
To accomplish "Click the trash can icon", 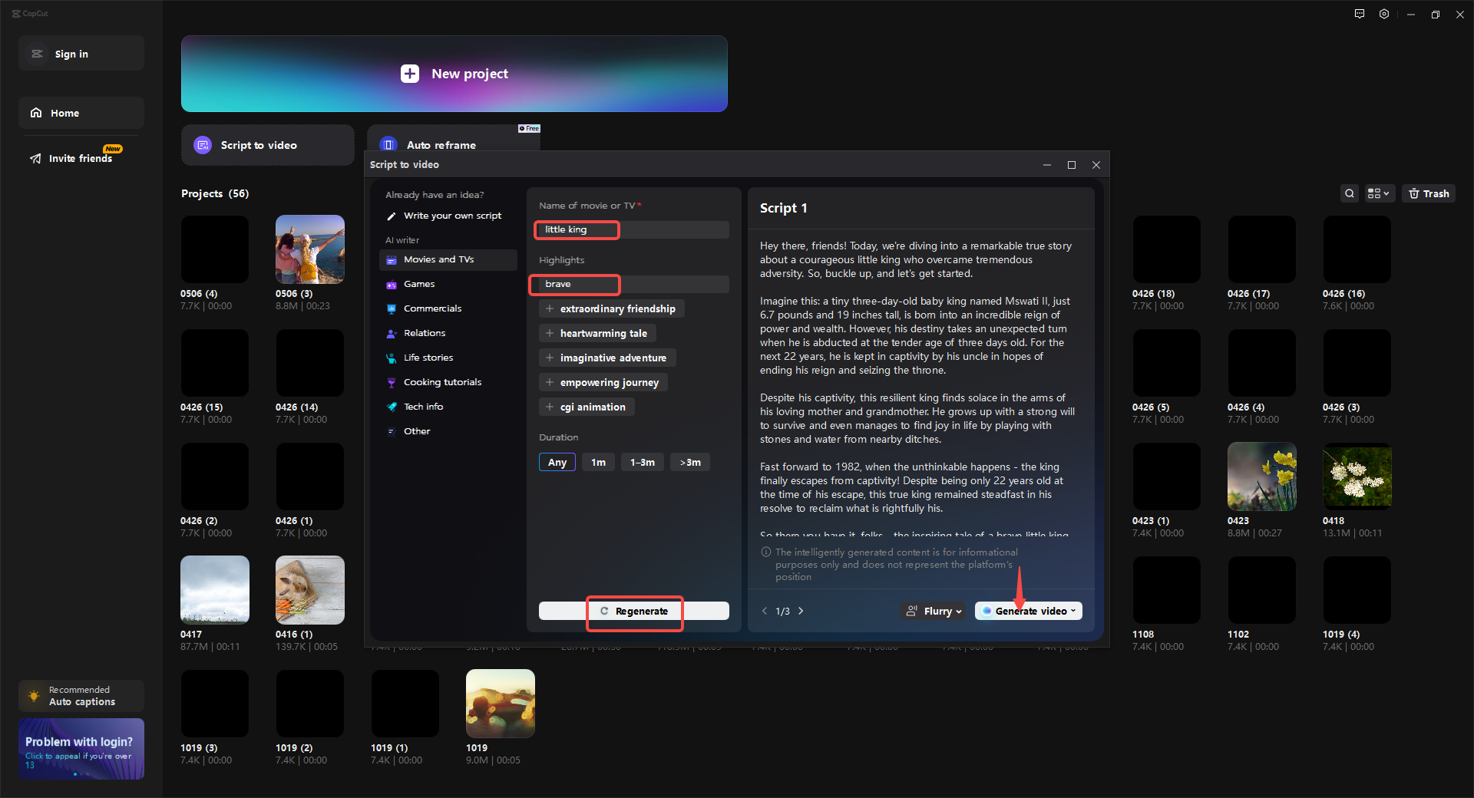I will 1414,193.
